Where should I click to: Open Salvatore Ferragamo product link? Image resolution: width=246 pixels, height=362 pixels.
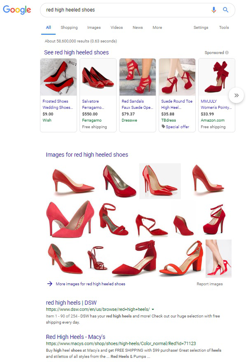pyautogui.click(x=93, y=104)
